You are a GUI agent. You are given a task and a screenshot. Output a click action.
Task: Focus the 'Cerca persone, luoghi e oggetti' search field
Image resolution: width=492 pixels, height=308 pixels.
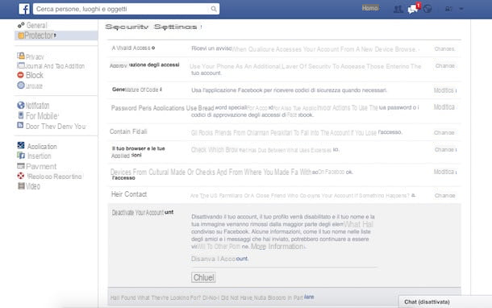(x=126, y=9)
